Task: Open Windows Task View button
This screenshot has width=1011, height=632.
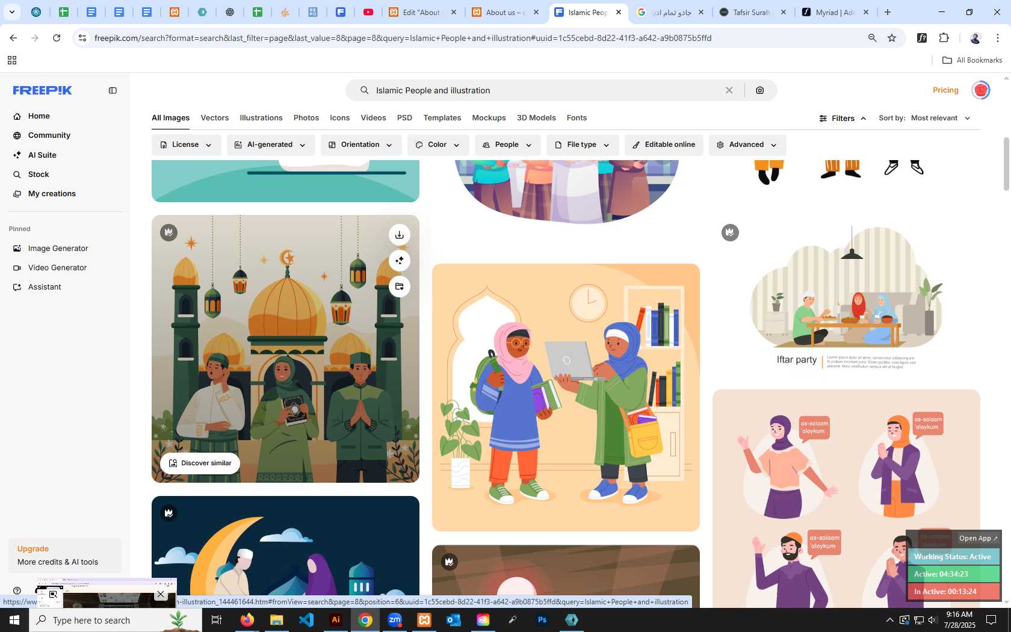Action: pos(217,620)
